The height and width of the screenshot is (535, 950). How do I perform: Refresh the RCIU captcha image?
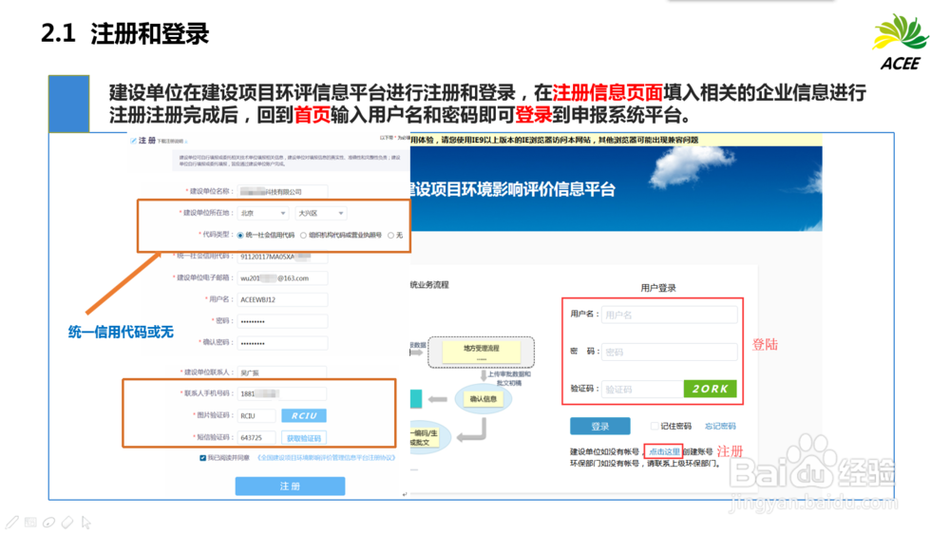click(304, 415)
